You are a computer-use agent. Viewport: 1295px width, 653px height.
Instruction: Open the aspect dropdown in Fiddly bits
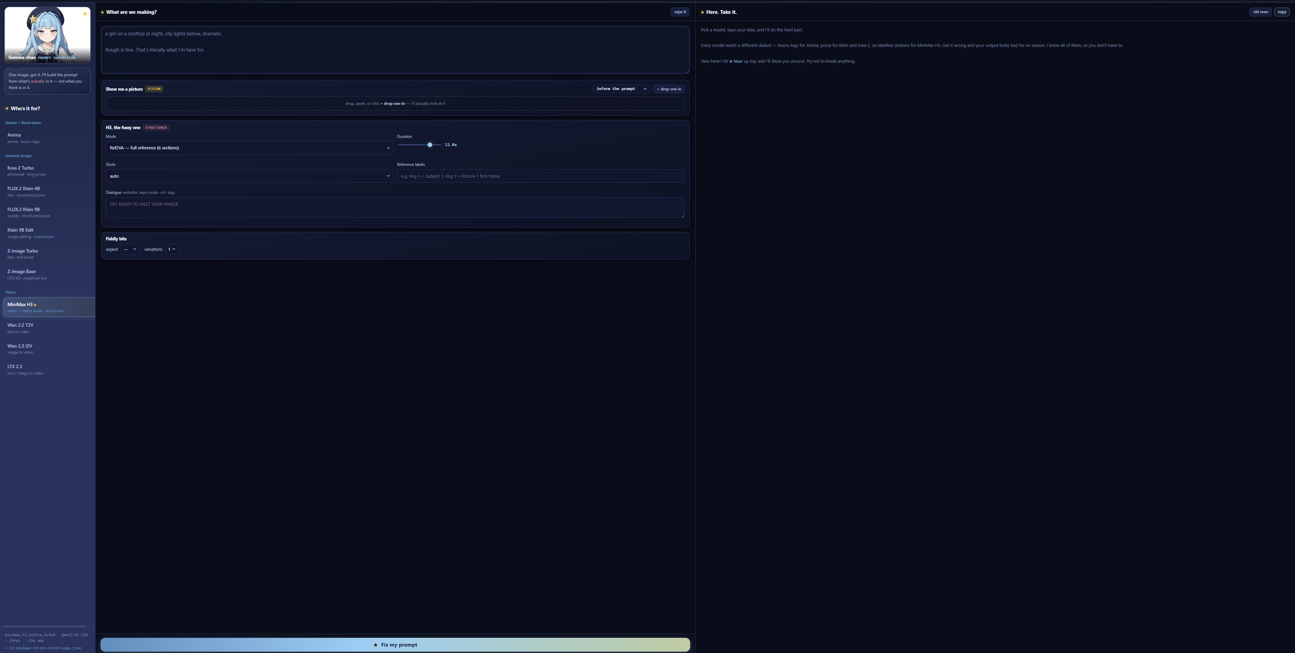pyautogui.click(x=130, y=249)
